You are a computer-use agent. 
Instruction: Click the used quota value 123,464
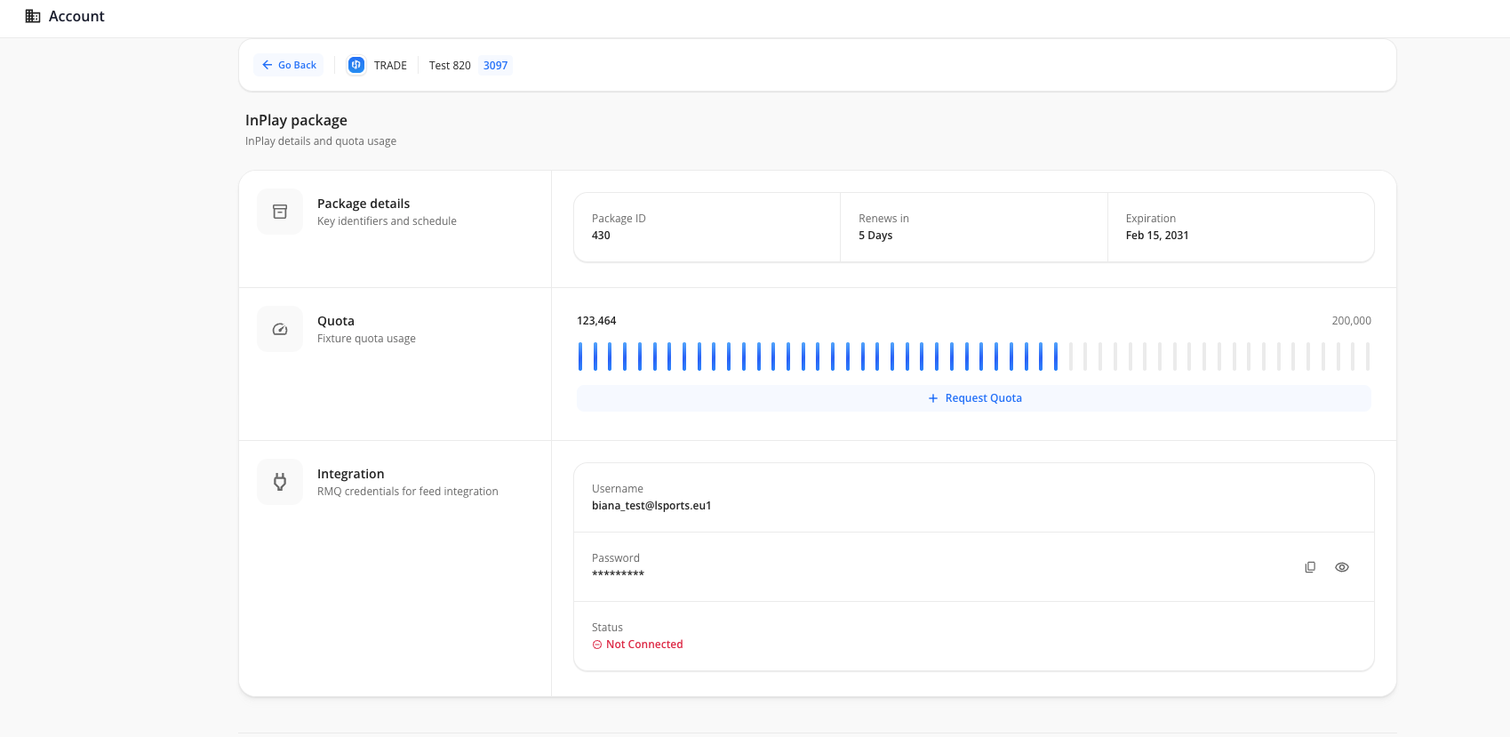point(596,321)
